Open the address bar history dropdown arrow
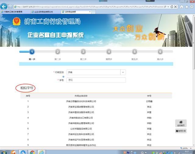Screen dimensions: 195x154 [x=168, y=7]
